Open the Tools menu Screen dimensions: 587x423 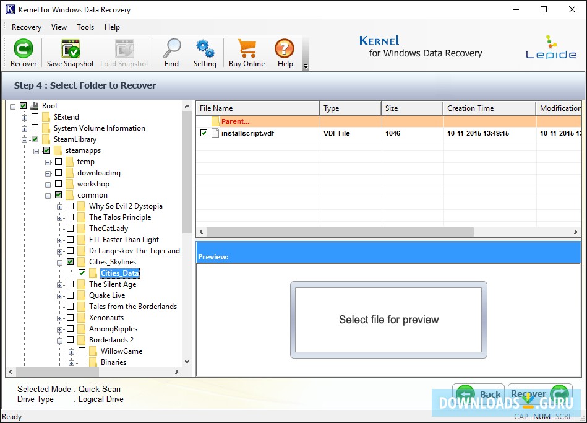pyautogui.click(x=85, y=27)
